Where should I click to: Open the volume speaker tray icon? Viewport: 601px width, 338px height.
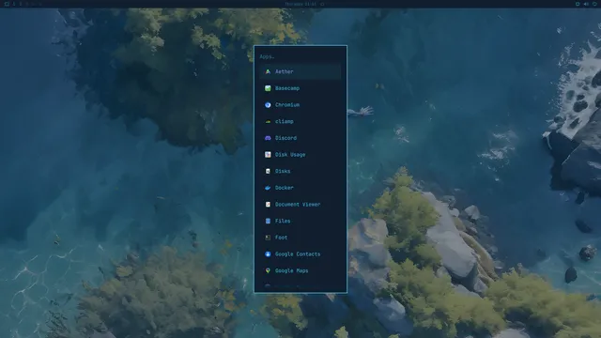point(586,4)
